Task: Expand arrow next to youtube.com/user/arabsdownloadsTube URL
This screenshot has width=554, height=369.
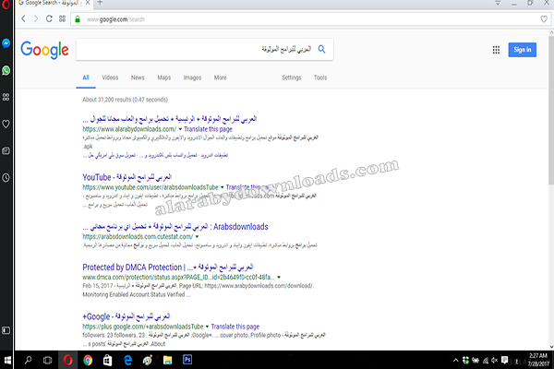Action: click(x=223, y=187)
